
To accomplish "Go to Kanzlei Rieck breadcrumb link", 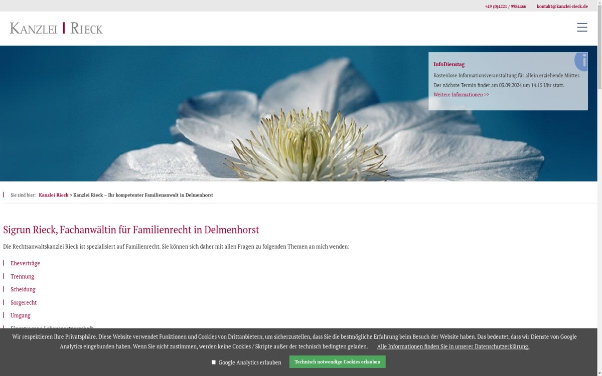I will 53,195.
